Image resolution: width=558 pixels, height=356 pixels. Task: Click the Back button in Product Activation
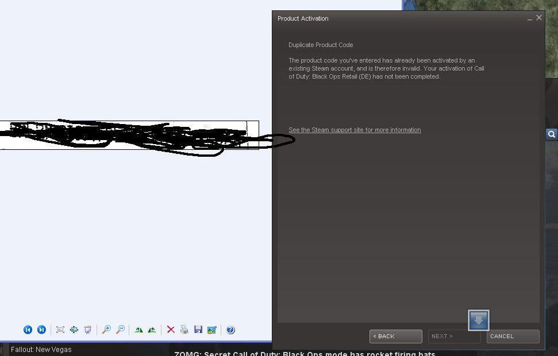click(396, 336)
